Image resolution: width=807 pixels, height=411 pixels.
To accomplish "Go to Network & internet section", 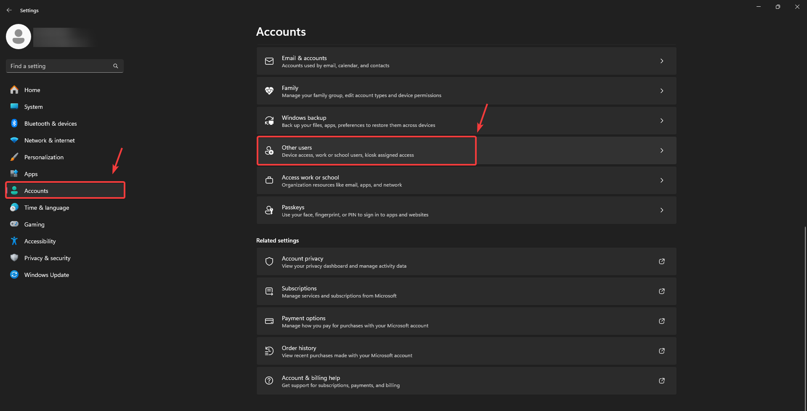I will [49, 140].
